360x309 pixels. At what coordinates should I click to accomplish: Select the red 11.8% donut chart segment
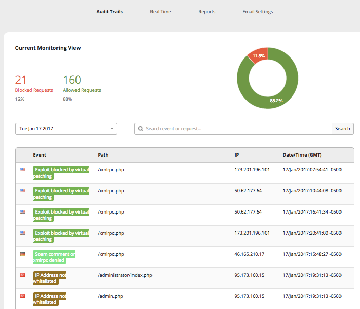tap(258, 56)
